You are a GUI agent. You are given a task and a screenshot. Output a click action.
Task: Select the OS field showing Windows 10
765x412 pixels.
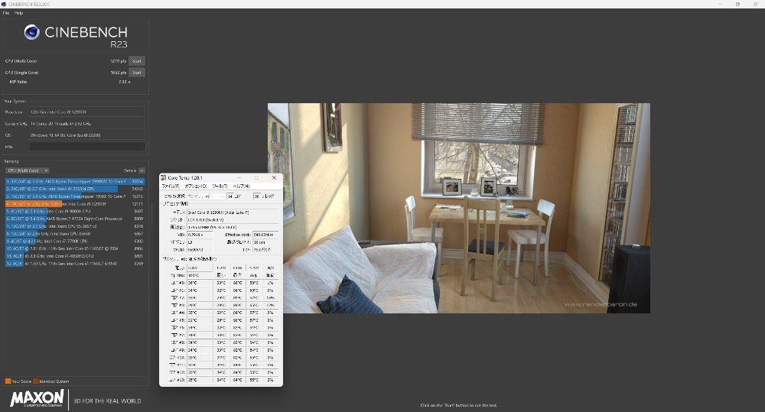[87, 135]
